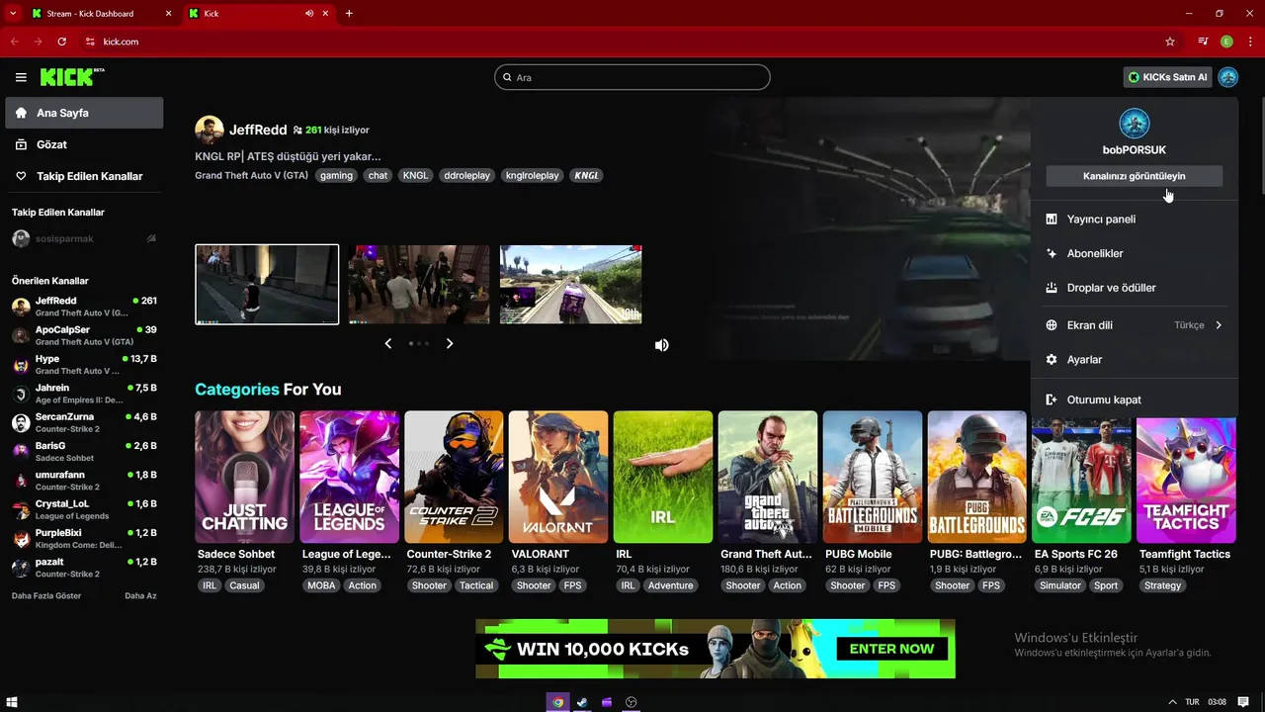The width and height of the screenshot is (1265, 712).
Task: Open the Windows Start menu
Action: 13,702
